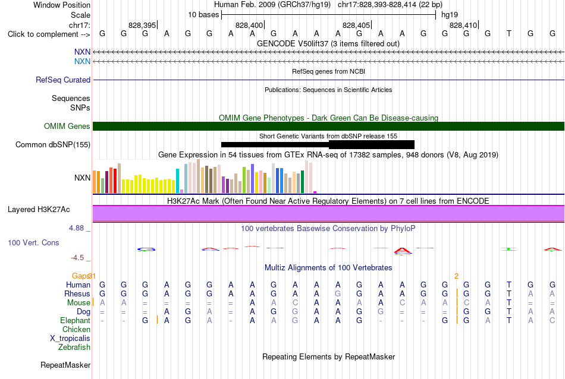
Task: Click the OMIM Genes track label
Action: [x=67, y=127]
